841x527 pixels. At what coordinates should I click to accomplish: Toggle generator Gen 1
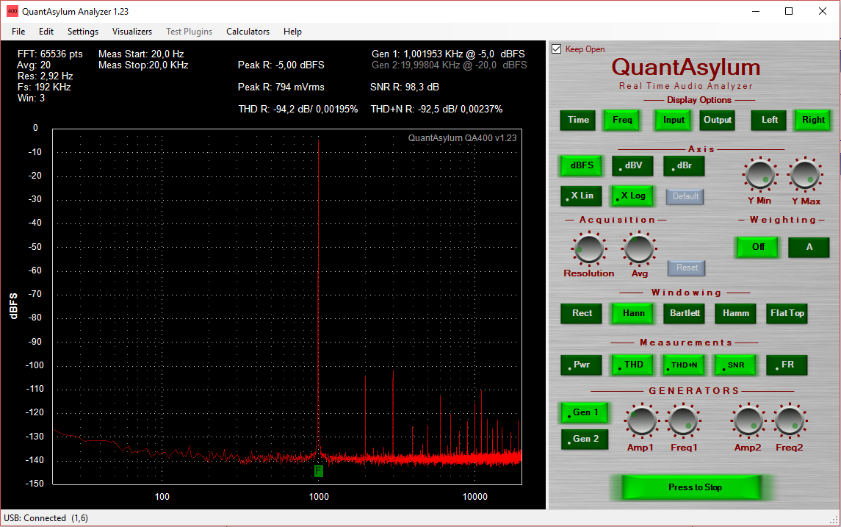coord(585,412)
